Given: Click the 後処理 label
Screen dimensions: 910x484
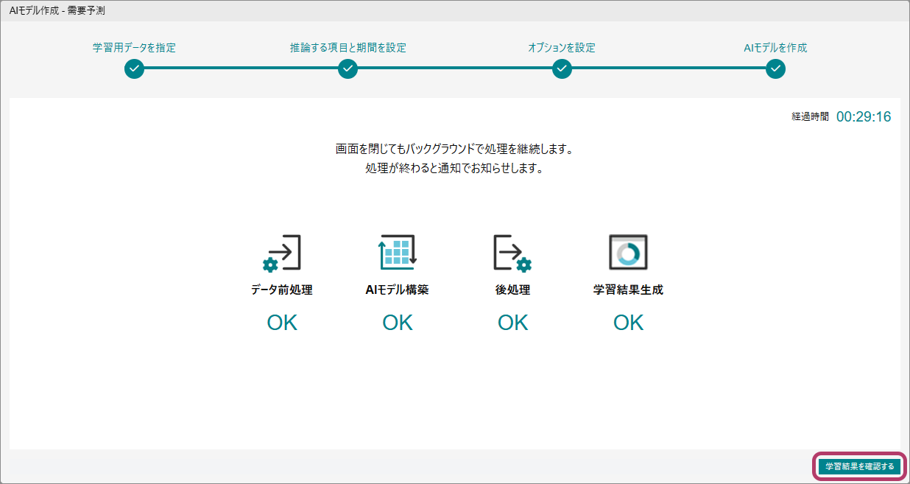Looking at the screenshot, I should [512, 290].
